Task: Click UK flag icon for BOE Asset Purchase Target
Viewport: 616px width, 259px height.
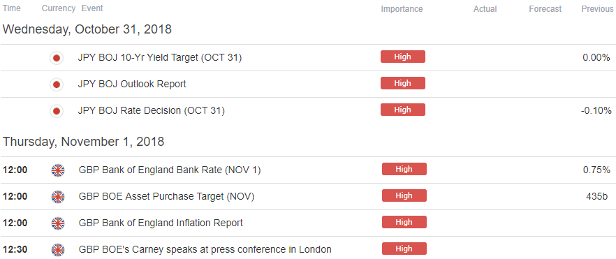Action: [x=58, y=197]
